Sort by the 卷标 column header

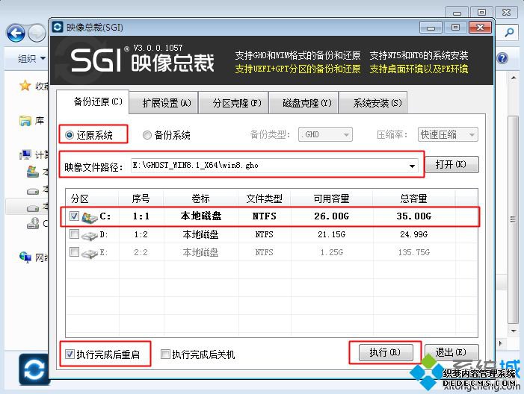[x=200, y=198]
